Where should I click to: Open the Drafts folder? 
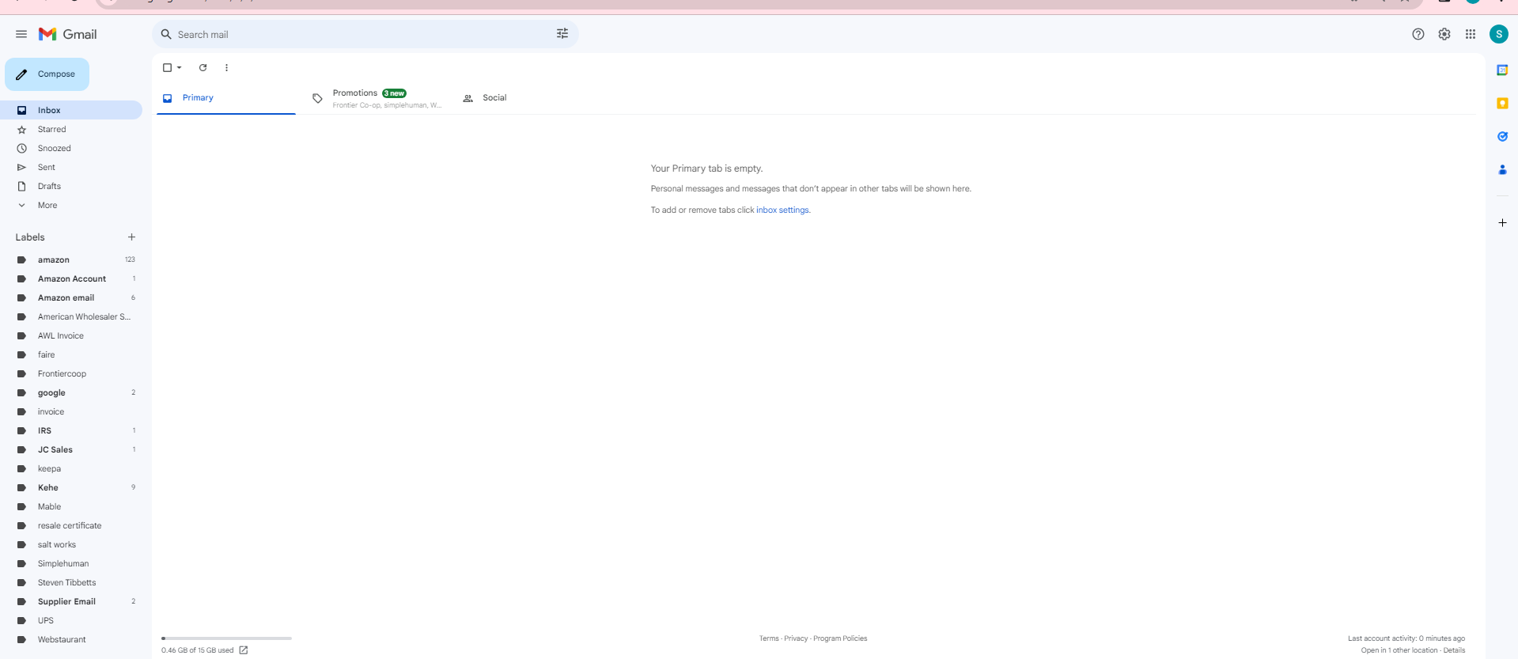tap(71, 187)
